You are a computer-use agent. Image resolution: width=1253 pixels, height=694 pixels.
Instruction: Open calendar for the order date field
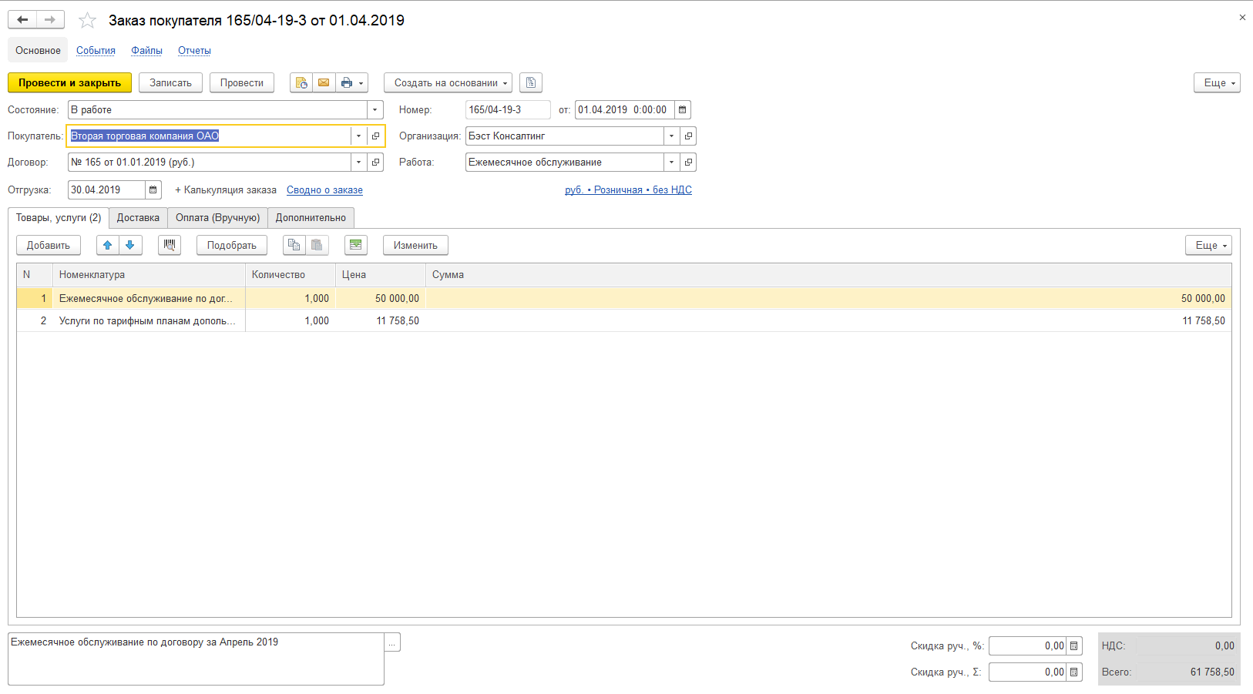coord(683,110)
